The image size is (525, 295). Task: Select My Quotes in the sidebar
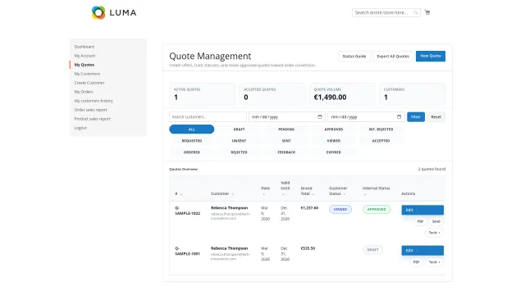[x=84, y=65]
